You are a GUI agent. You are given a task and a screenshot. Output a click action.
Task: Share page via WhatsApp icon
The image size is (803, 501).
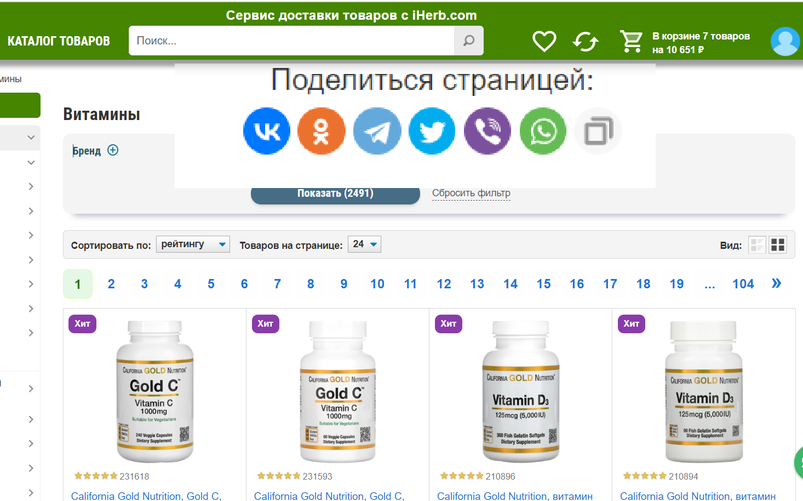(x=543, y=131)
